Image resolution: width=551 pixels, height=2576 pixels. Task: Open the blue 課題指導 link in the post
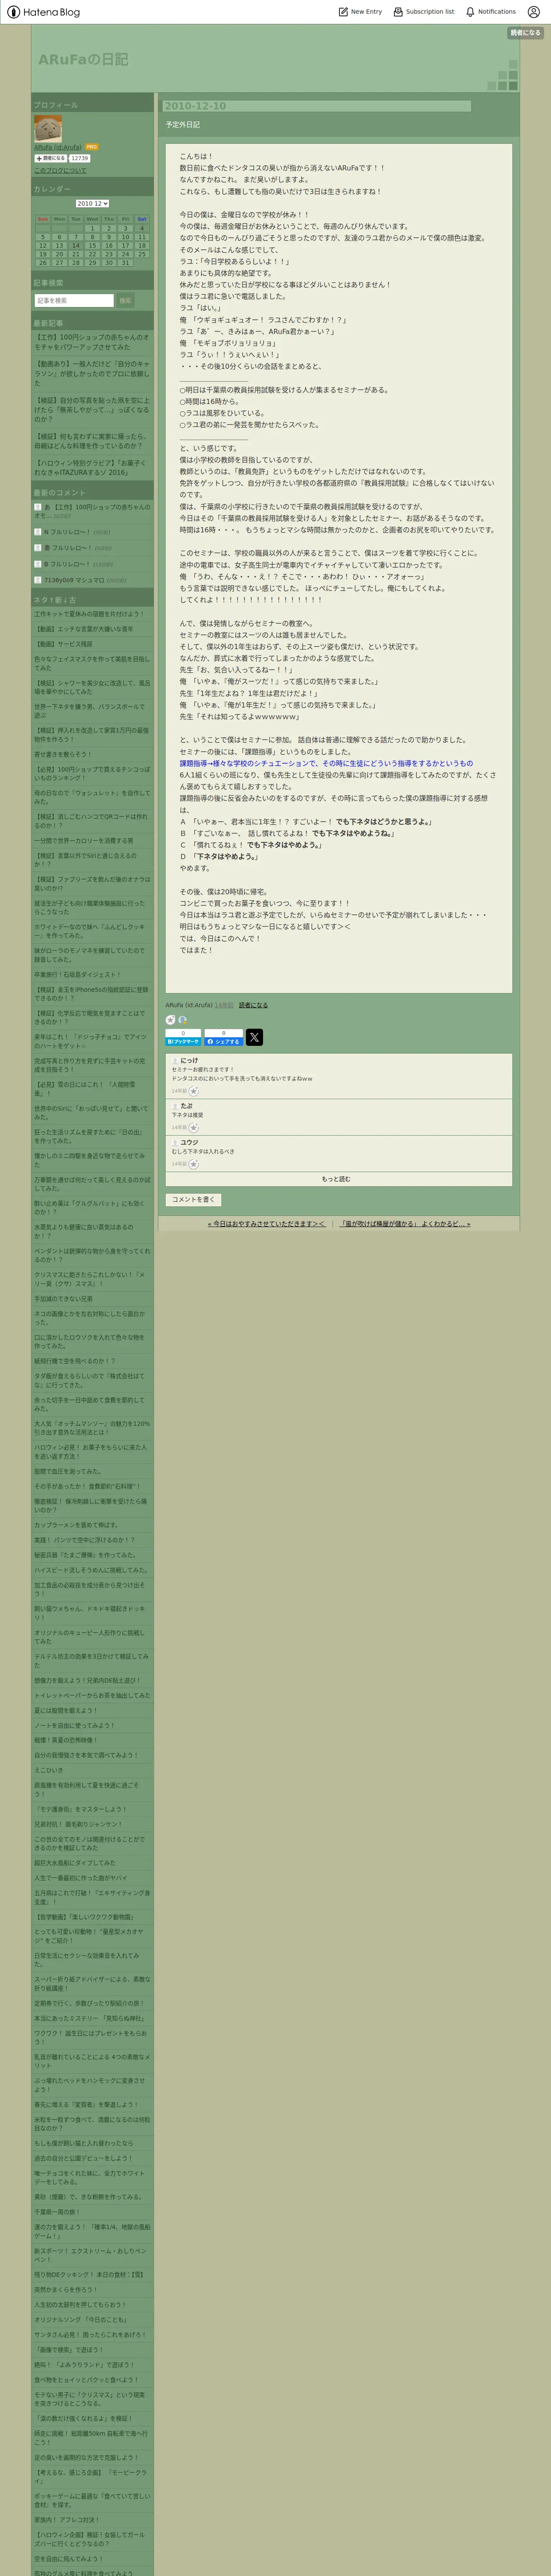point(326,763)
